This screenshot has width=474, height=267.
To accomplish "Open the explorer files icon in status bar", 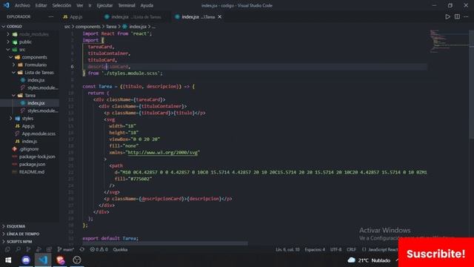I will click(7, 249).
